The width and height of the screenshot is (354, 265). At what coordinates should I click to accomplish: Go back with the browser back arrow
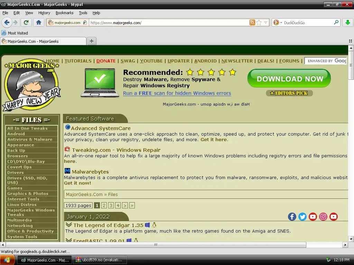click(x=7, y=22)
